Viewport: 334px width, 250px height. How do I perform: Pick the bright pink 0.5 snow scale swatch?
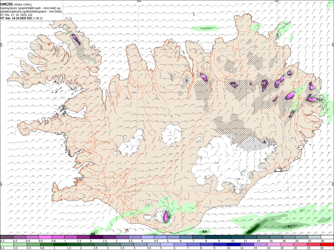[x=45, y=237]
